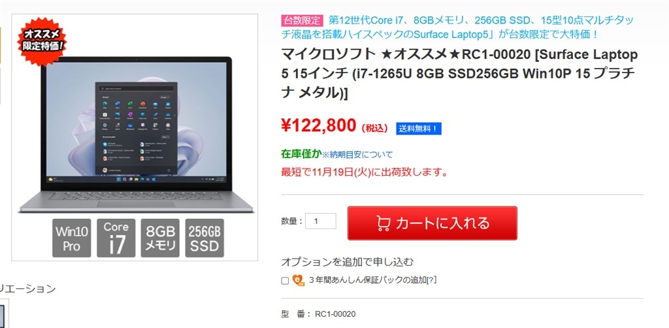The height and width of the screenshot is (328, 669).
Task: Enable the 3年間あんしん保証パック checkbox
Action: pyautogui.click(x=285, y=281)
